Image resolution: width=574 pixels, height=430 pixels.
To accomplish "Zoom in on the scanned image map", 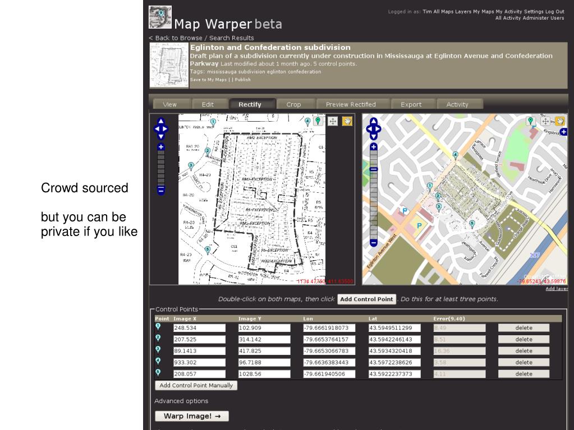I will tap(160, 147).
